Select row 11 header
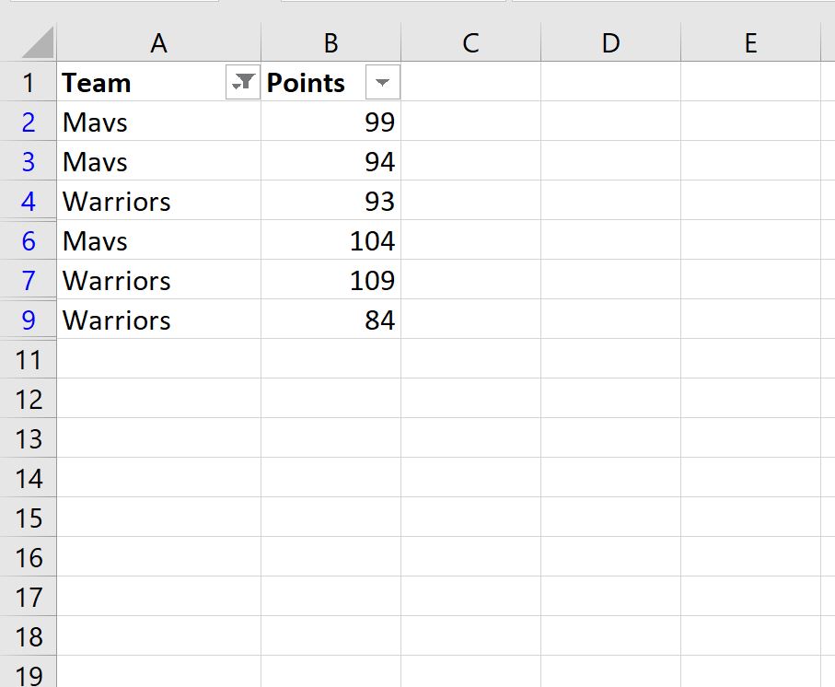This screenshot has width=835, height=687. pyautogui.click(x=28, y=360)
